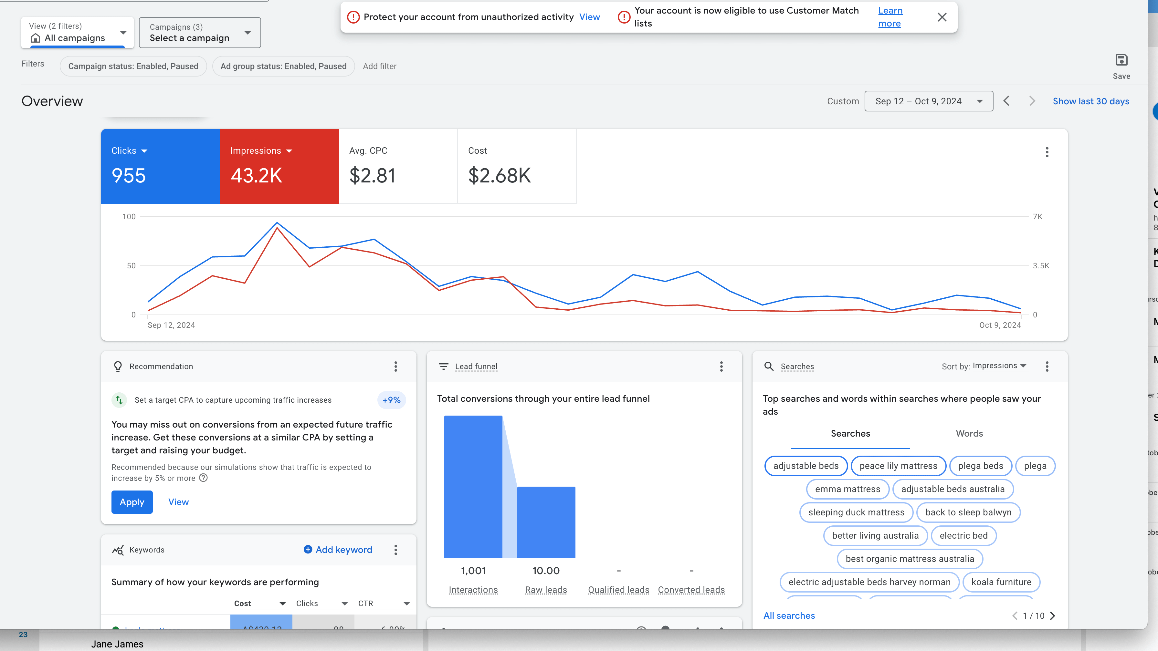
Task: Open Lead funnel card options menu
Action: [721, 367]
